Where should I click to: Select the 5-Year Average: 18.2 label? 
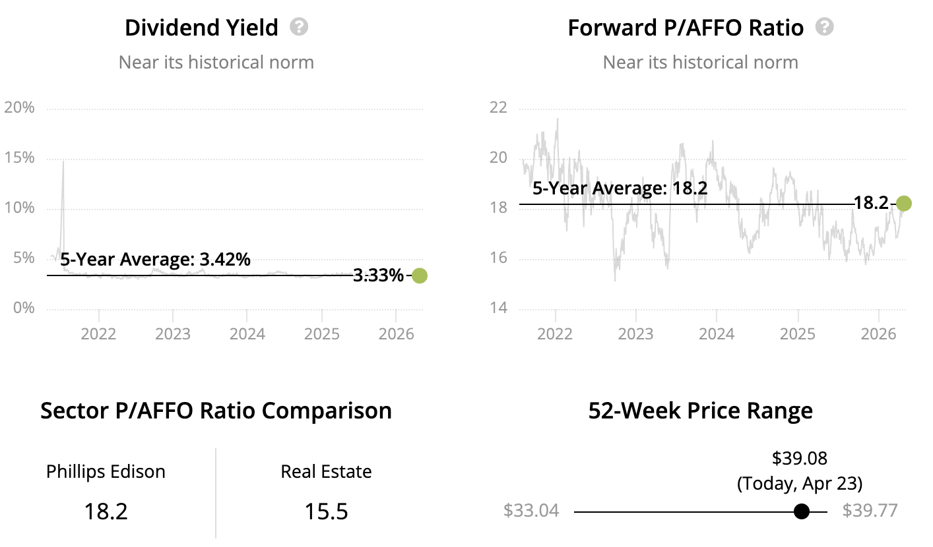[620, 188]
